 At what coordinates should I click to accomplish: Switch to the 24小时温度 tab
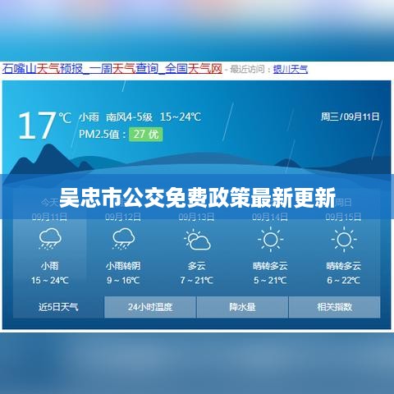pyautogui.click(x=150, y=307)
